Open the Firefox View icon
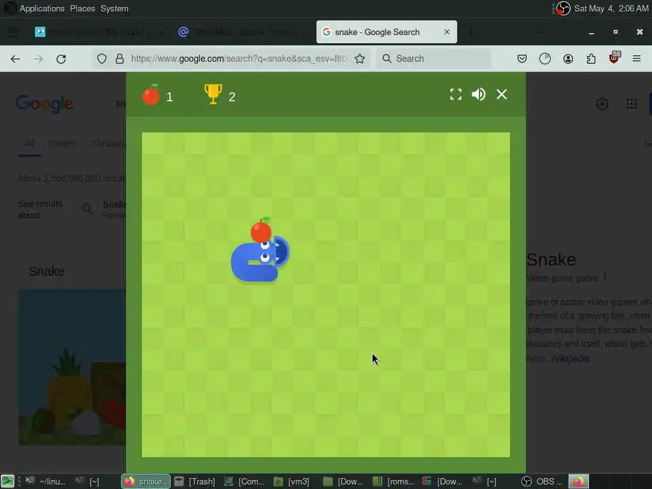 [x=13, y=32]
